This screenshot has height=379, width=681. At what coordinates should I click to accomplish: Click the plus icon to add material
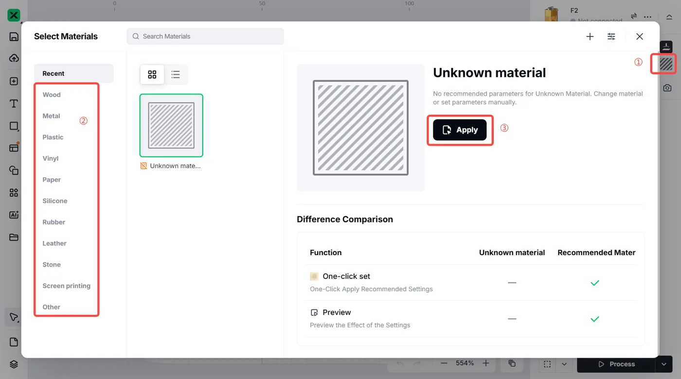click(590, 36)
